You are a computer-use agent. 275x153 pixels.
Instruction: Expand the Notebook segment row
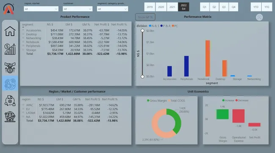(x=23, y=42)
